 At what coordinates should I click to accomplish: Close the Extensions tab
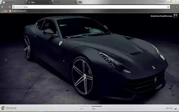[x=25, y=2]
